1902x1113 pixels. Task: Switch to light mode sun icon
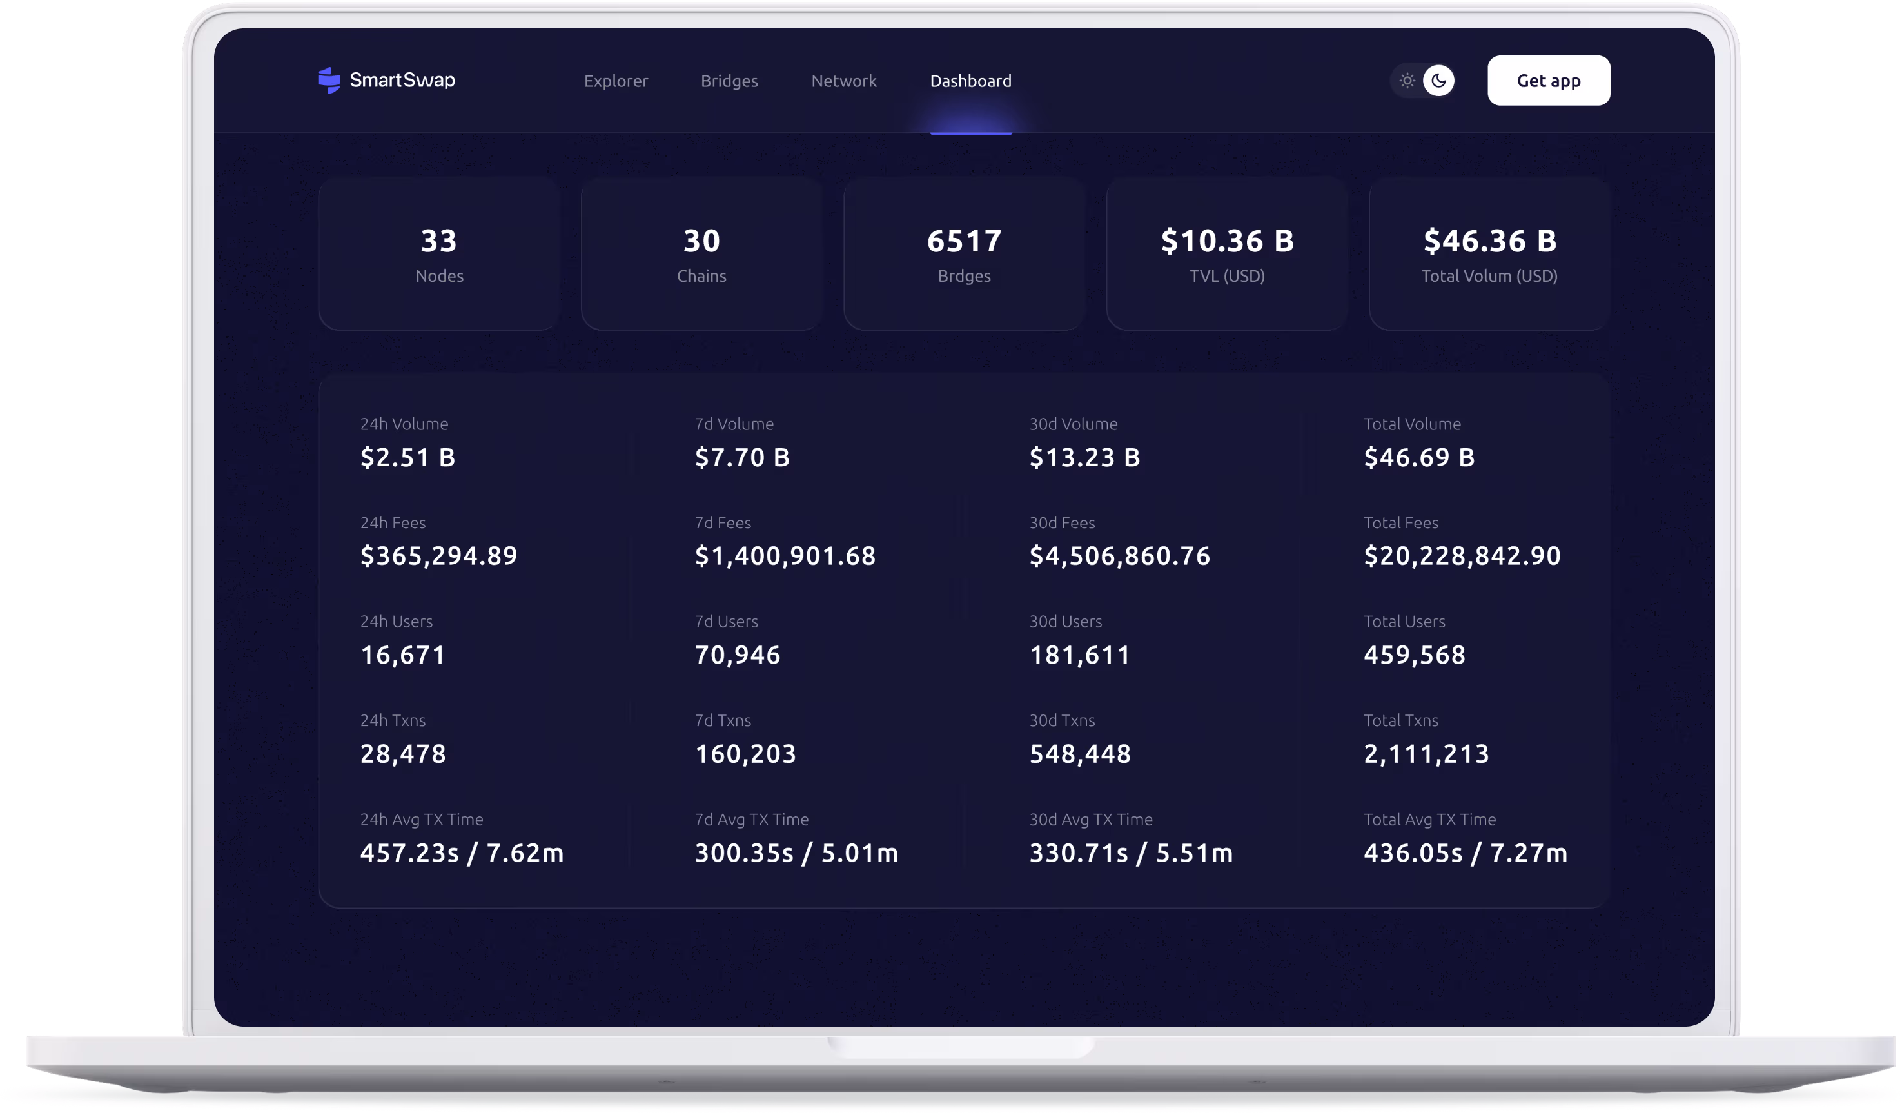(x=1407, y=81)
